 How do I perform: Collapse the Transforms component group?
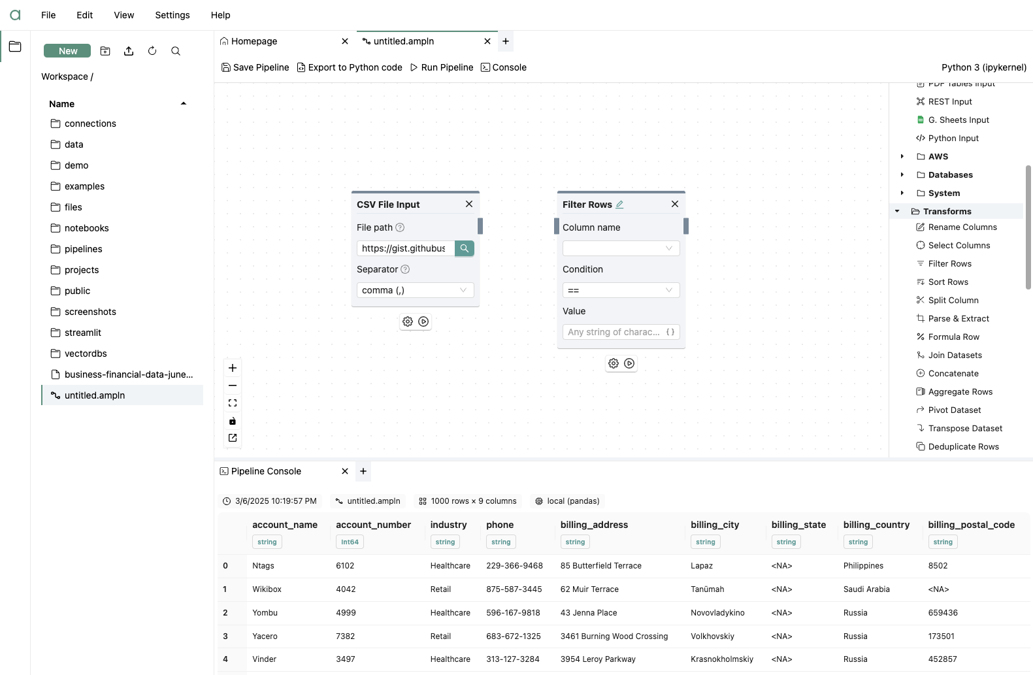pyautogui.click(x=897, y=211)
